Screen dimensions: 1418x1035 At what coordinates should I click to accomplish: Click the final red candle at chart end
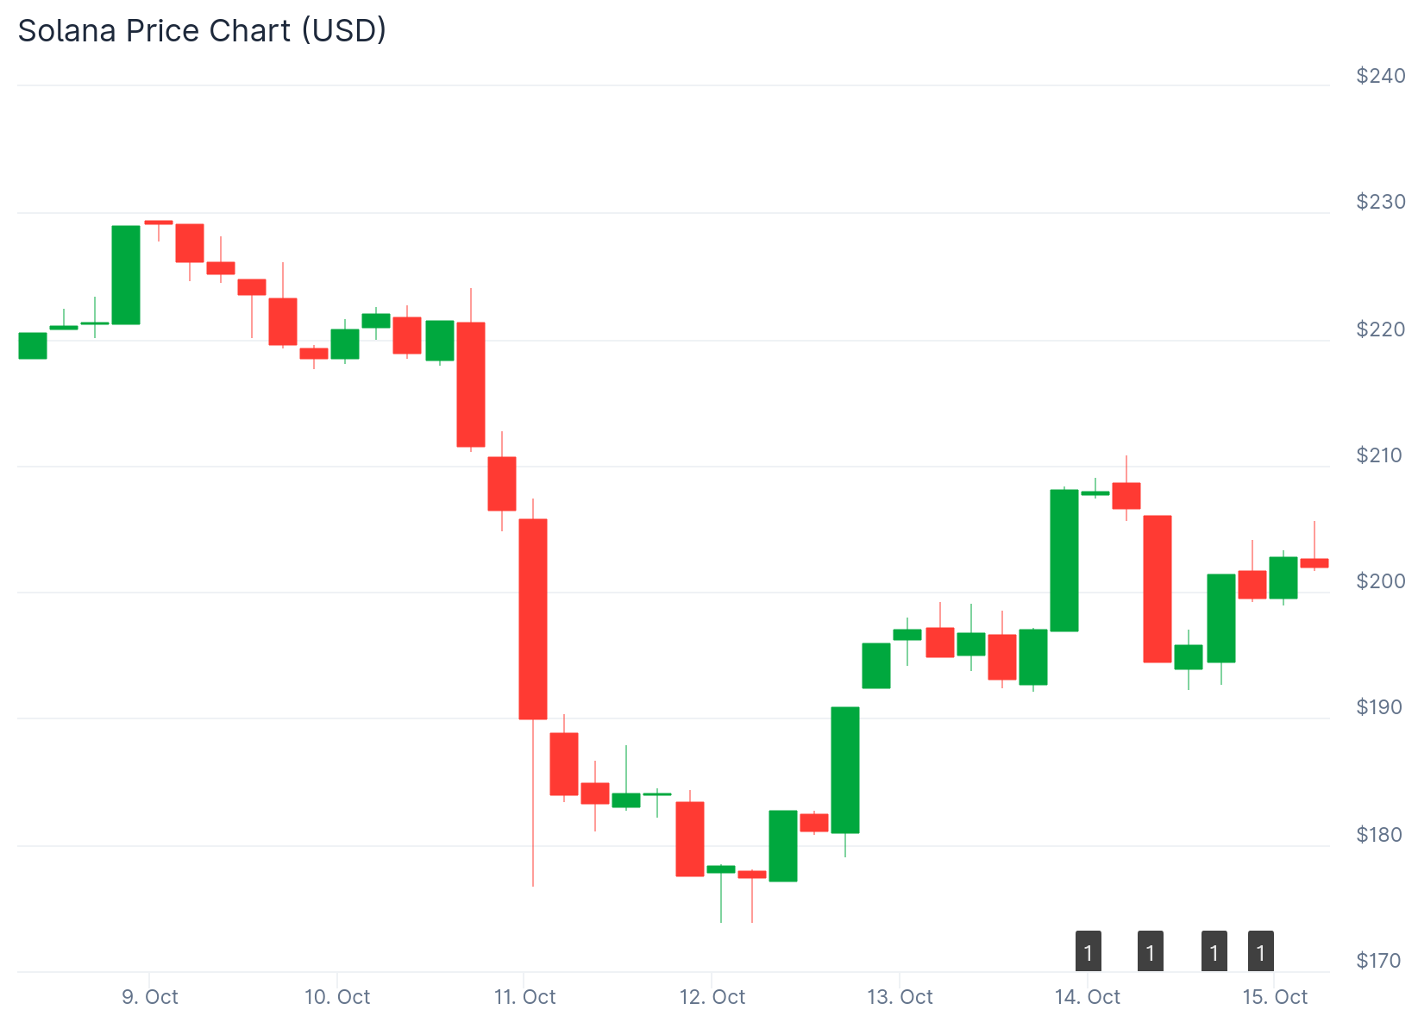pyautogui.click(x=1314, y=563)
